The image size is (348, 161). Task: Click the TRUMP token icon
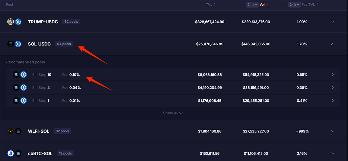11,22
